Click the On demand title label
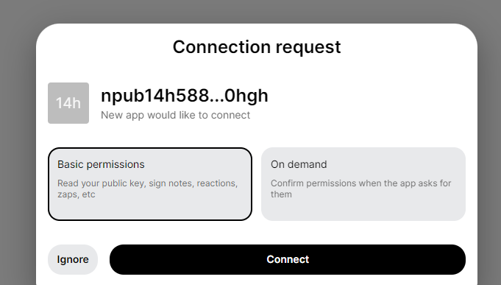Screen dimensions: 501x285 click(299, 164)
